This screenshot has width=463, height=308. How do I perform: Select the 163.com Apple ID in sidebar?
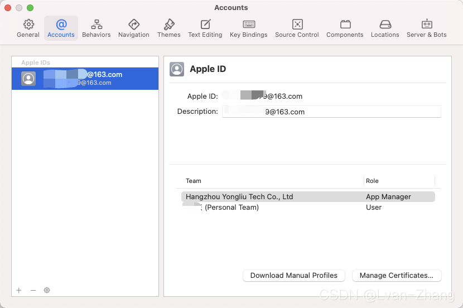tap(85, 79)
